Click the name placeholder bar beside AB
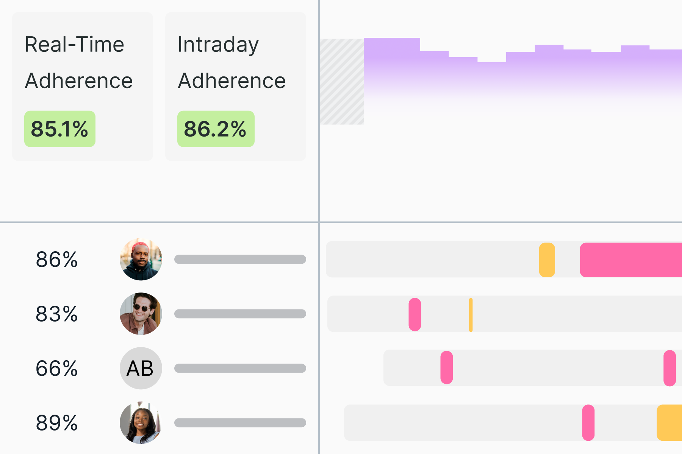 (x=240, y=368)
